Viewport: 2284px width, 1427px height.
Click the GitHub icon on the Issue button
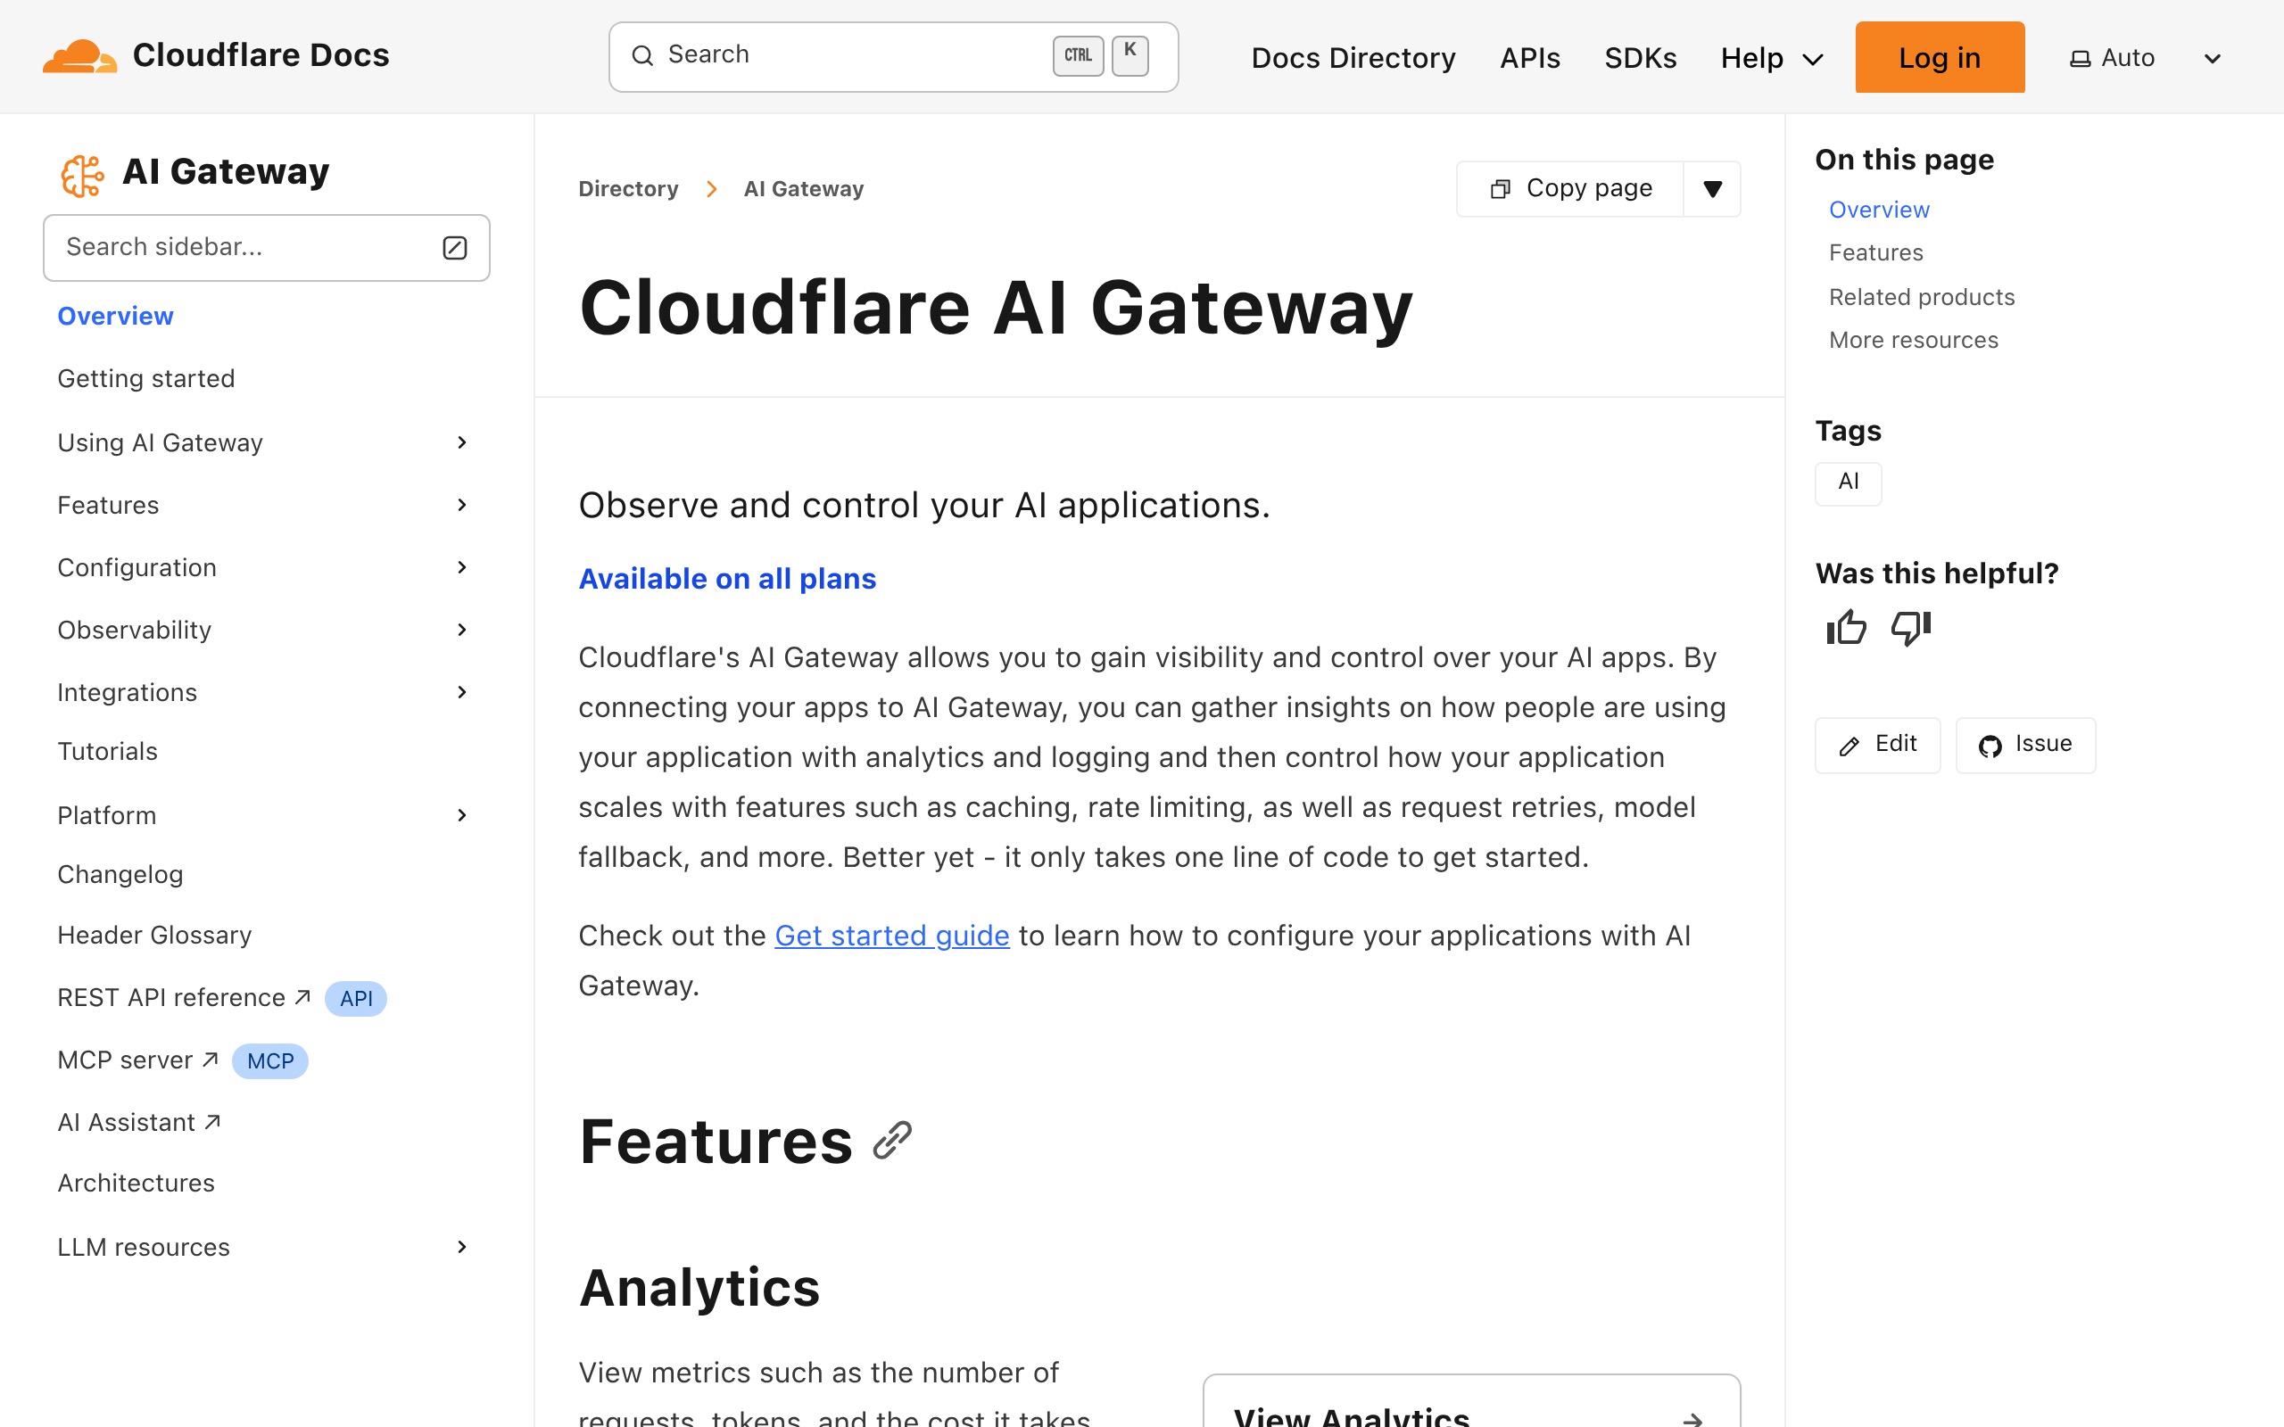click(x=1990, y=746)
